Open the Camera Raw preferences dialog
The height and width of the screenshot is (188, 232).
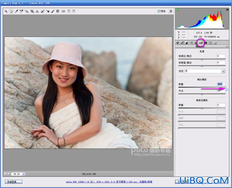pyautogui.click(x=63, y=11)
